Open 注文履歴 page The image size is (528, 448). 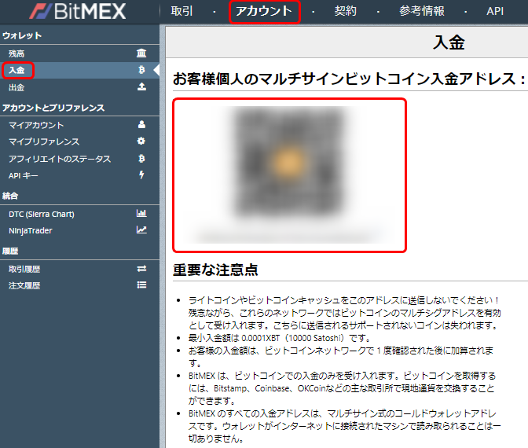24,285
